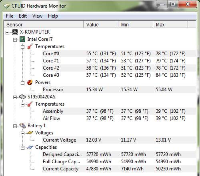Click the Intel Core i7 chip icon
Viewport: 200px width, 176px height.
(x=22, y=39)
